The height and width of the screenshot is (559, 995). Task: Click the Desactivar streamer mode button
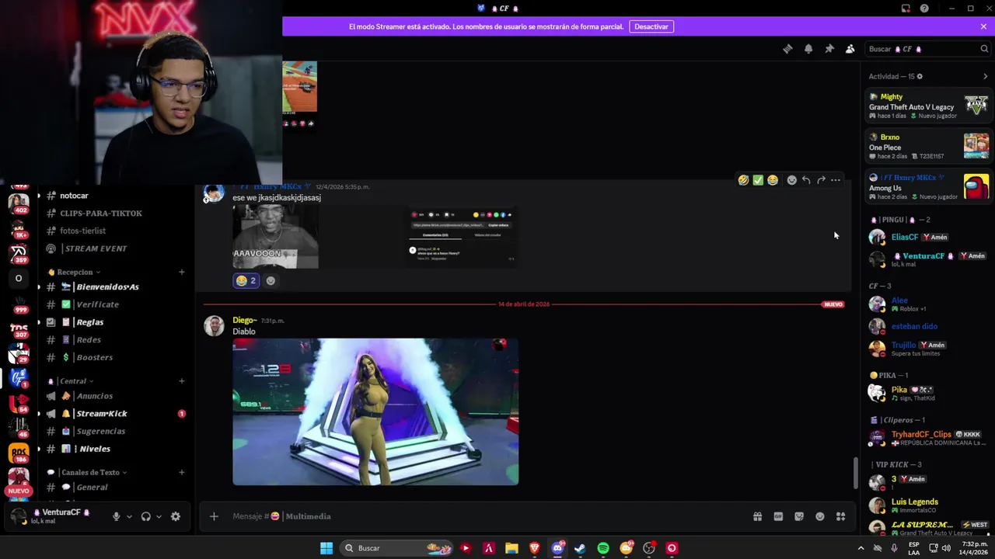(651, 26)
